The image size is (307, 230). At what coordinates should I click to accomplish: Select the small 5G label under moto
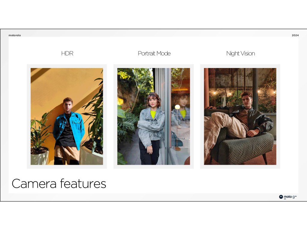pos(285,199)
